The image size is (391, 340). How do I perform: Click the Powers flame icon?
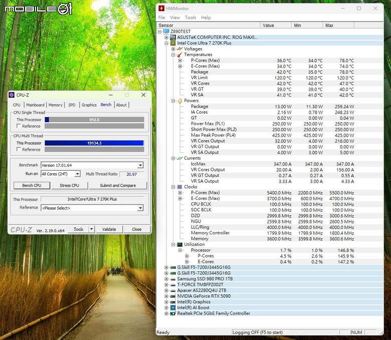pyautogui.click(x=180, y=101)
